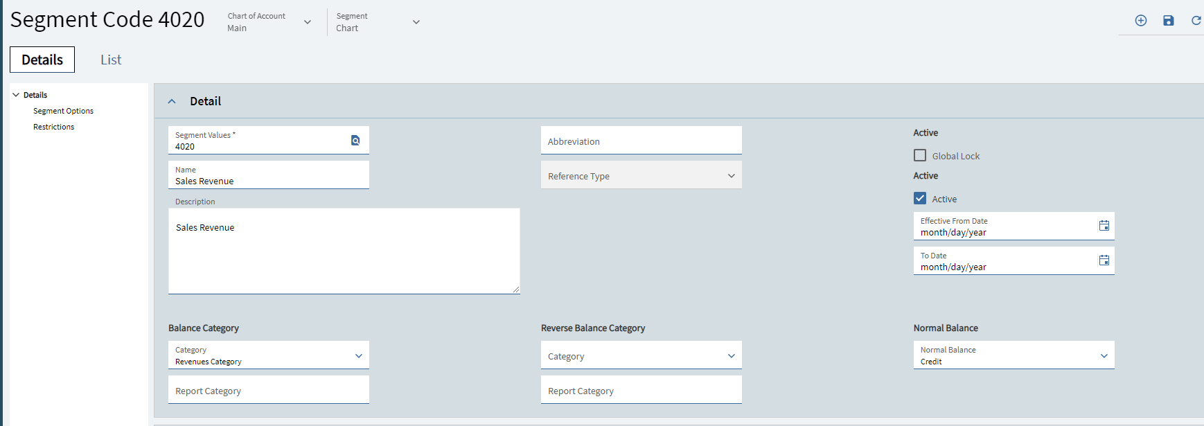Click the Effective From Date input
Image resolution: width=1204 pixels, height=426 pixels.
(x=1014, y=227)
